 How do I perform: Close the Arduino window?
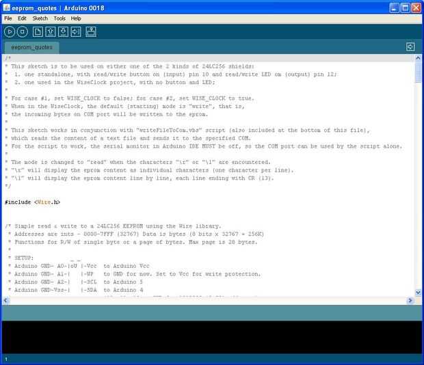416,8
